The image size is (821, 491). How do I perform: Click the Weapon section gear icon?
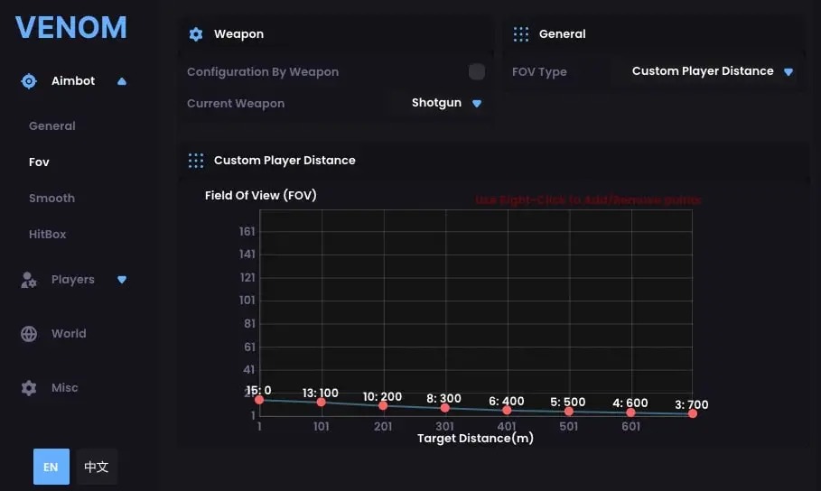(196, 34)
